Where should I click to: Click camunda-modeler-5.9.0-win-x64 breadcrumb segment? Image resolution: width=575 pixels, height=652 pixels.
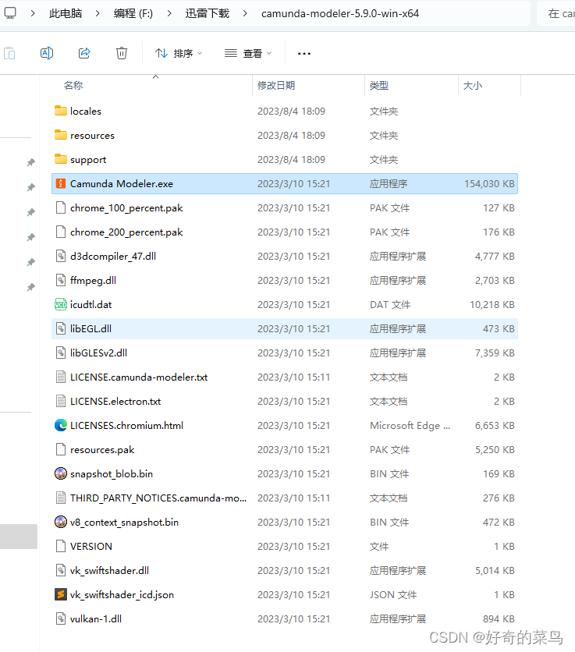pos(340,14)
